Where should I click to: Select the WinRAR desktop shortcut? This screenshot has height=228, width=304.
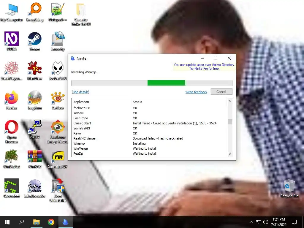coord(35,159)
